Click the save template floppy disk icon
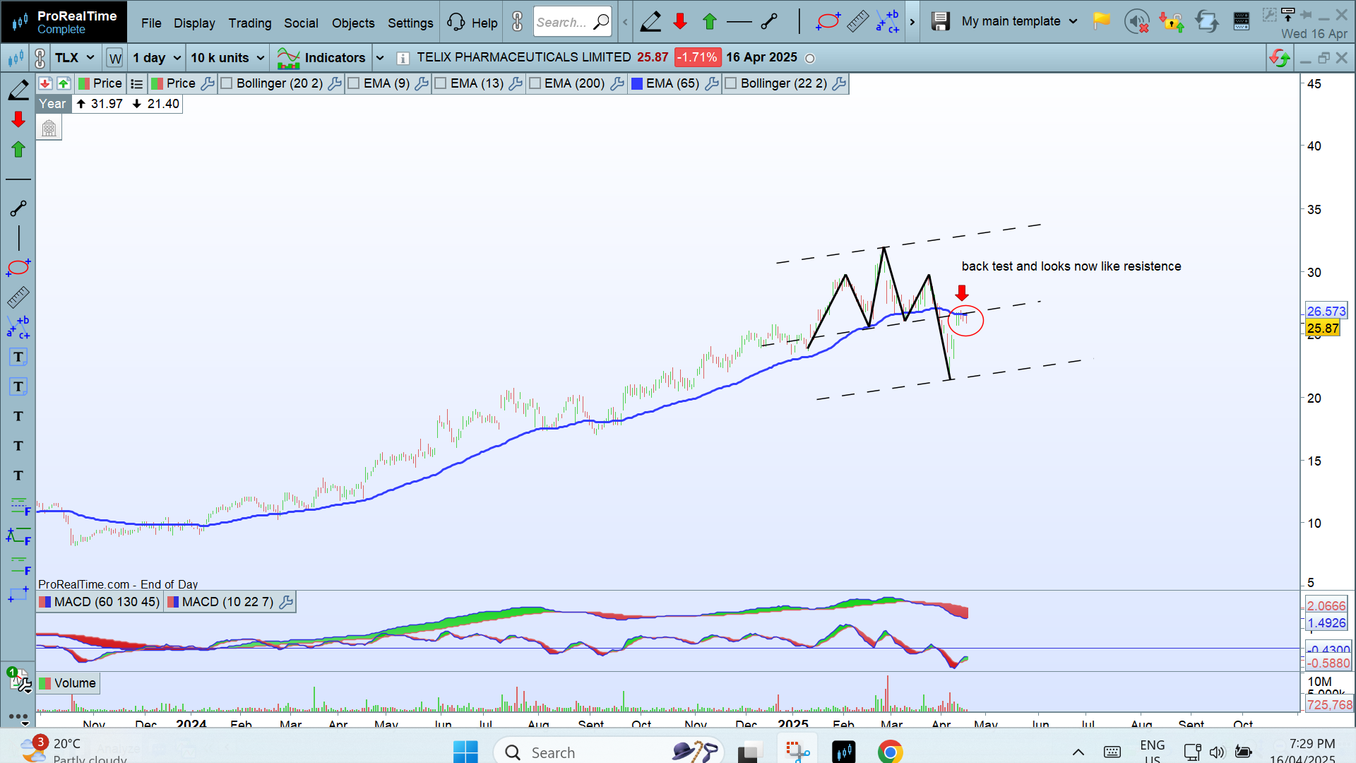Screen dimensions: 1356x763 (940, 22)
